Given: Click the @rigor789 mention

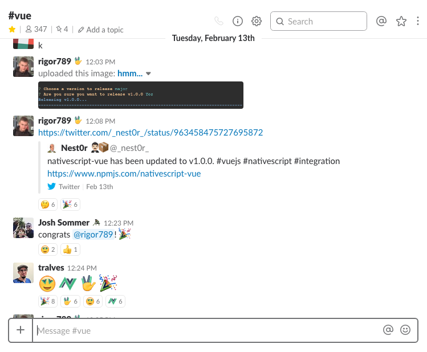Looking at the screenshot, I should click(x=93, y=235).
